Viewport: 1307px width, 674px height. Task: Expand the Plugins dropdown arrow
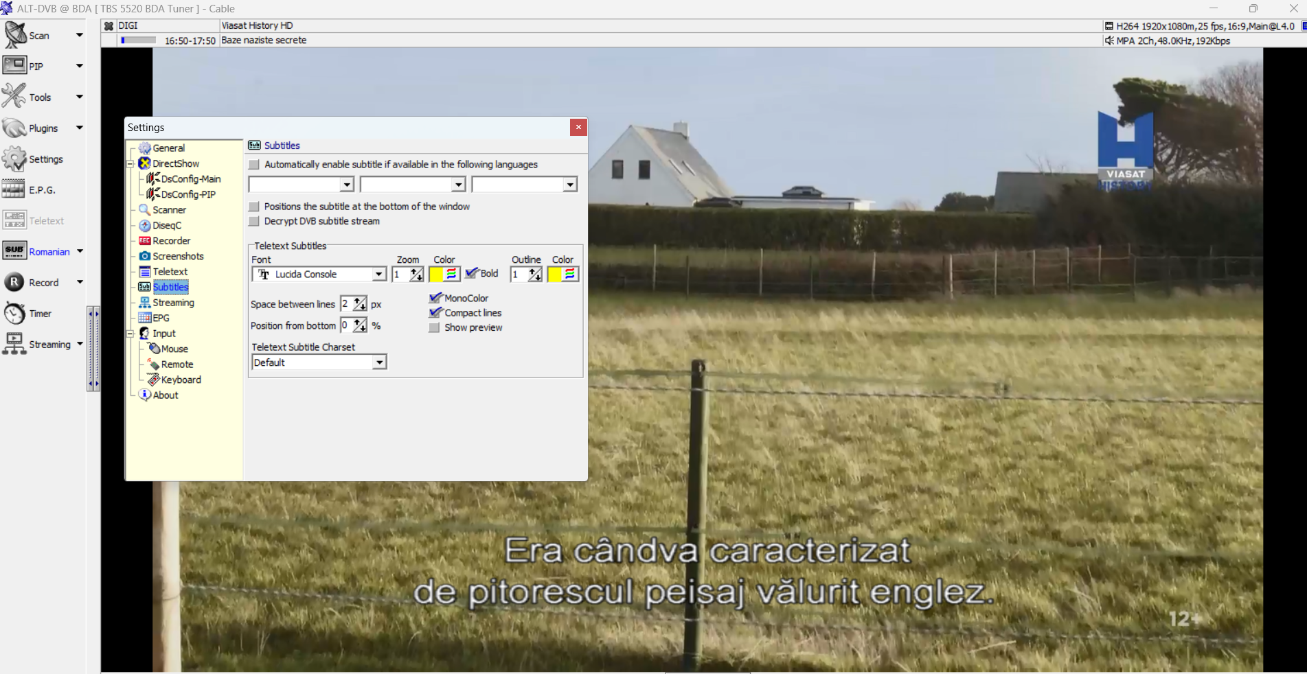(x=80, y=128)
